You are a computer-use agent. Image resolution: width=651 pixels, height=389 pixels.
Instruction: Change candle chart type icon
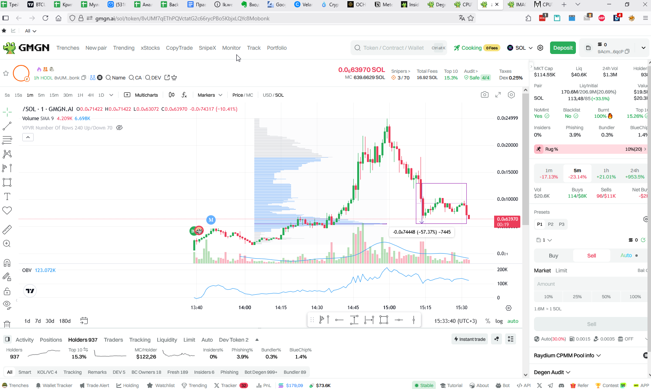click(171, 95)
